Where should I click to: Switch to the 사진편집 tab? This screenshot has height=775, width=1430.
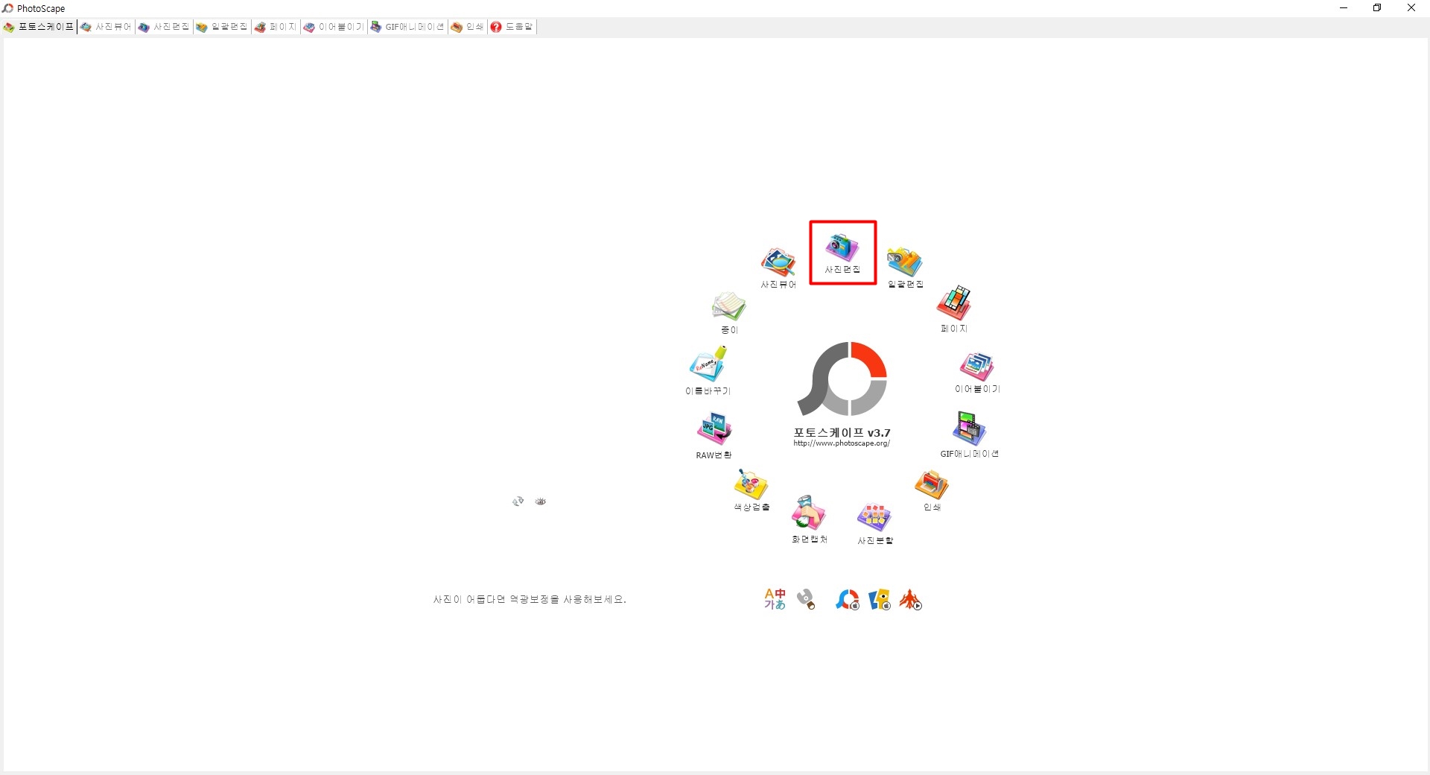[x=164, y=27]
